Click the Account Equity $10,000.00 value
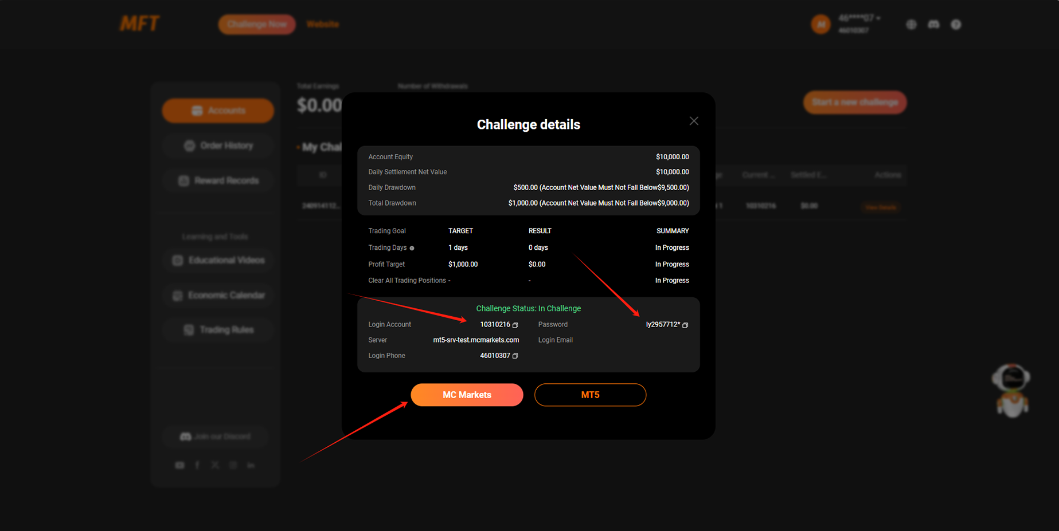Image resolution: width=1059 pixels, height=531 pixels. click(673, 157)
